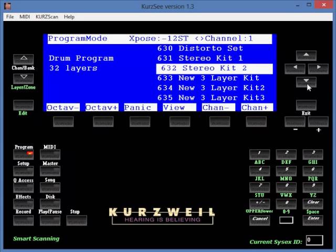336x252 pixels.
Task: Click the keypad Cancel button
Action: point(260,220)
